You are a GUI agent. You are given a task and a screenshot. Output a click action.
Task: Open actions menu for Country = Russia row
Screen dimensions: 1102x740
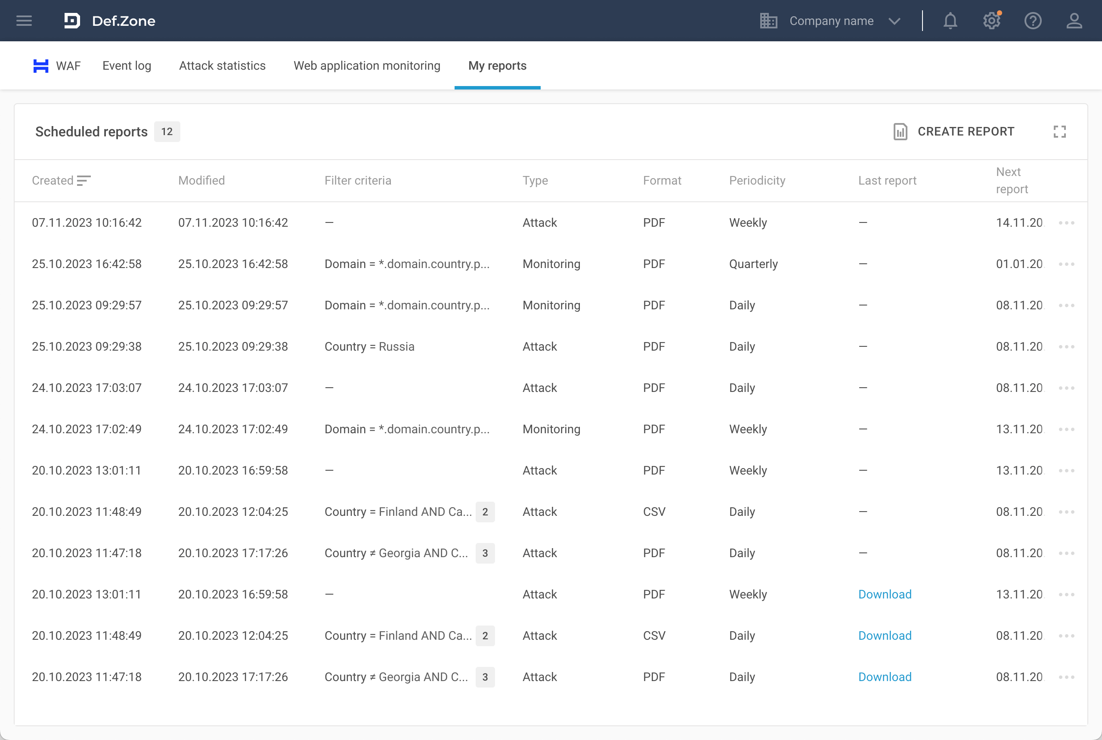tap(1066, 347)
